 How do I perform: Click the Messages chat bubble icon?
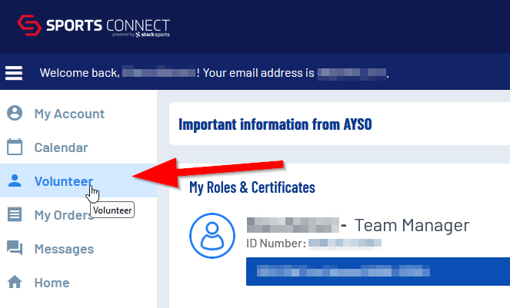(x=15, y=249)
